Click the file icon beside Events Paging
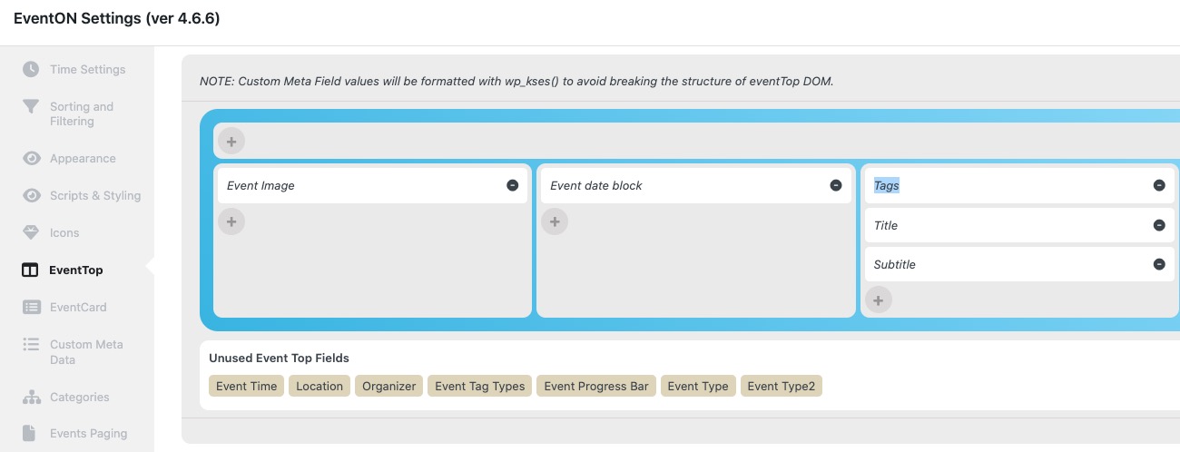1180x452 pixels. (30, 433)
